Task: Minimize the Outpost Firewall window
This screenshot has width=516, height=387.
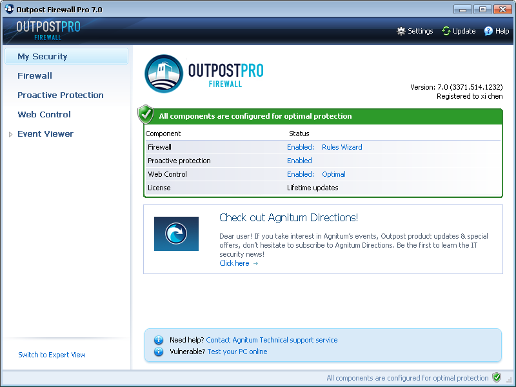Action: (462, 9)
